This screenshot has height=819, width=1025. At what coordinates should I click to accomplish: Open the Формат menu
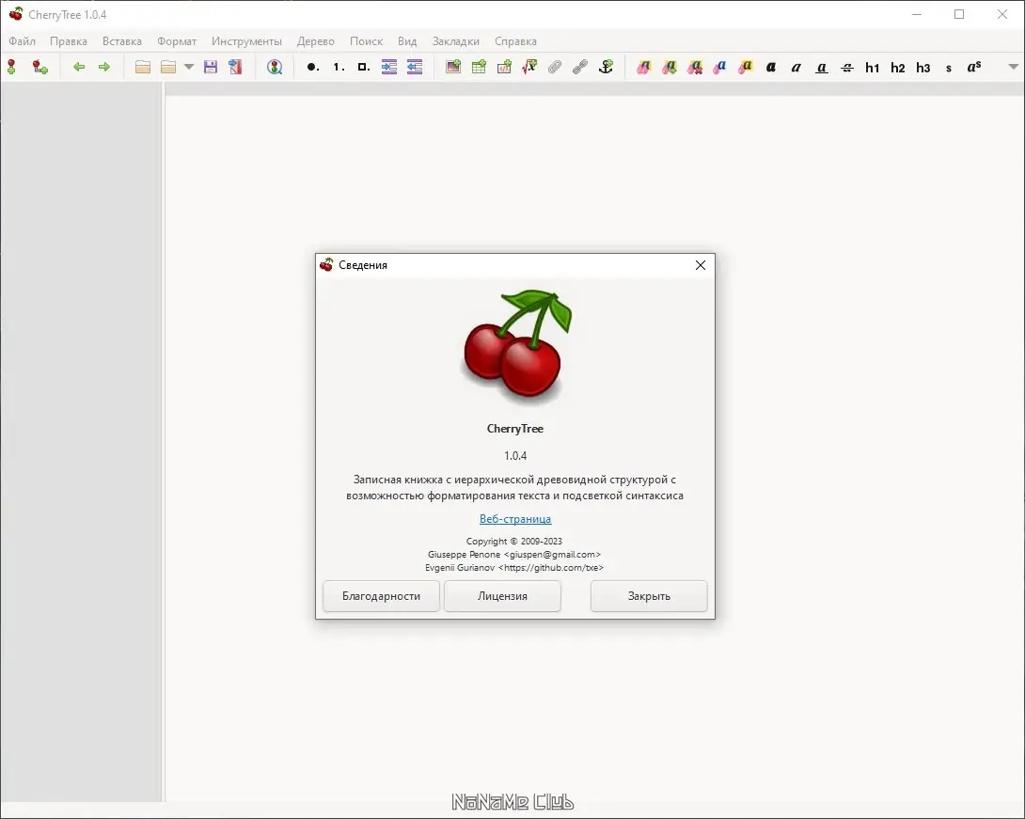point(177,41)
